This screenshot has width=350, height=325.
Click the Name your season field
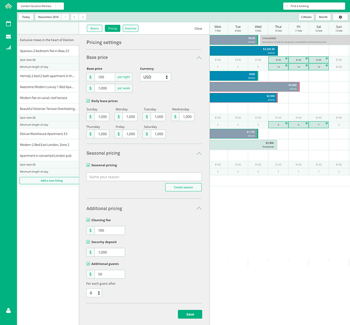tap(144, 177)
